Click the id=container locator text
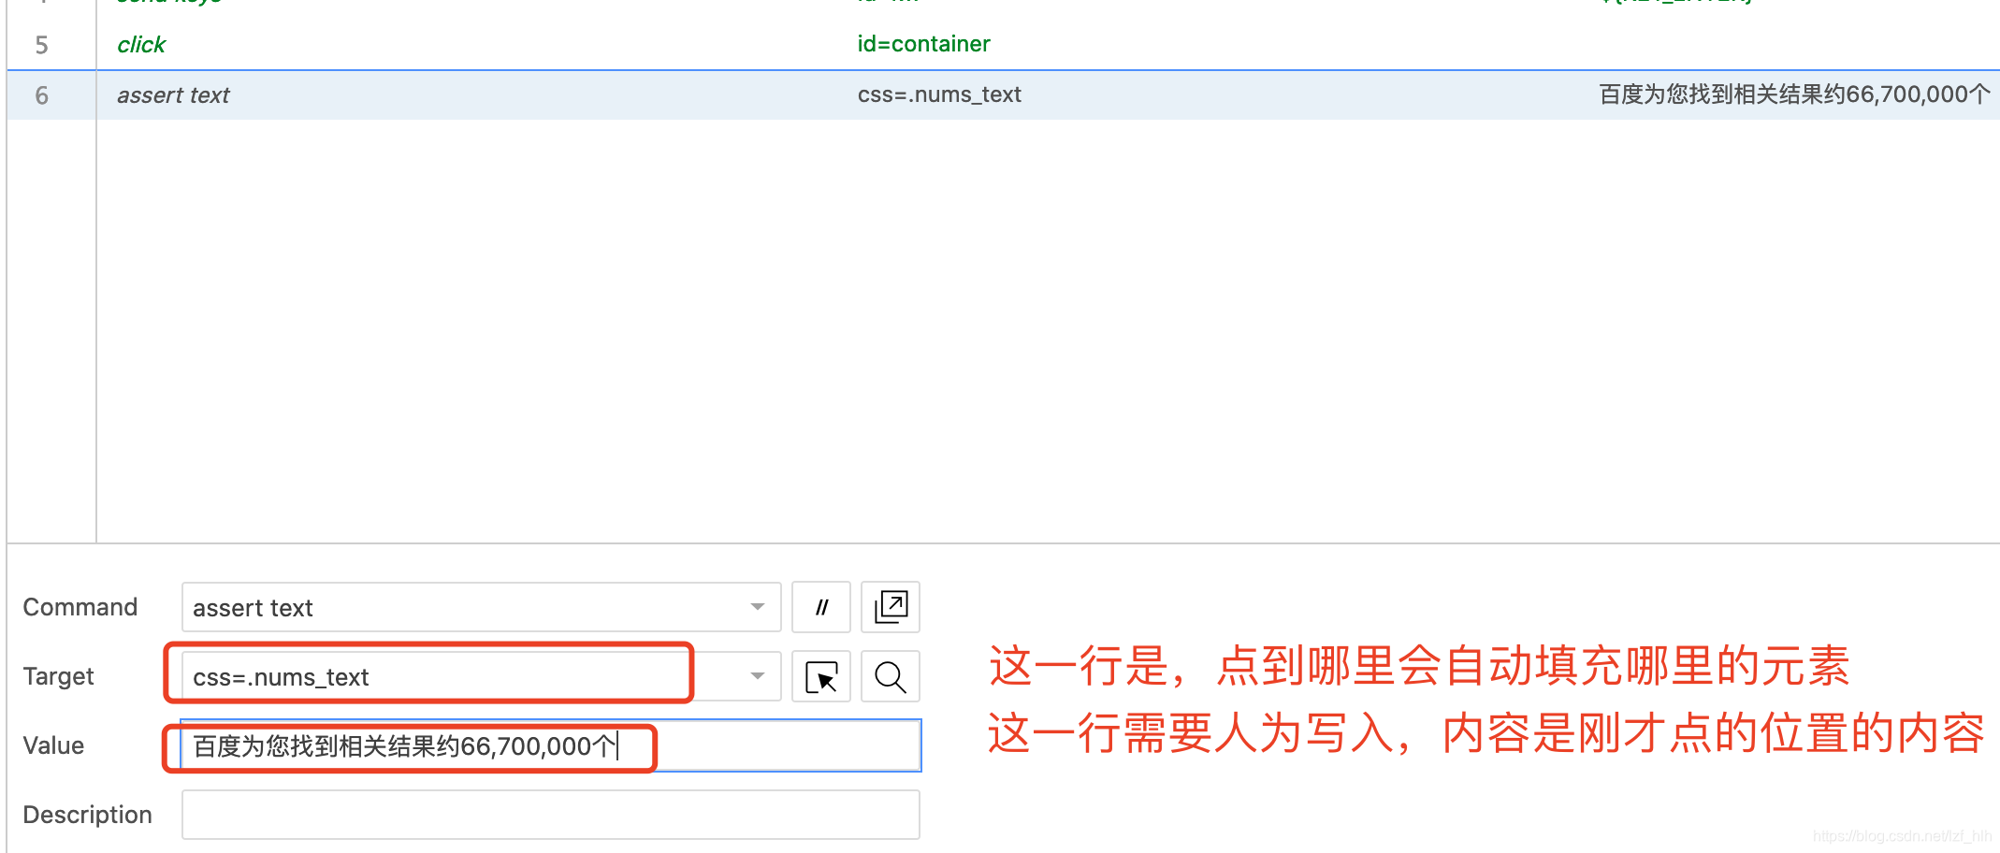 [x=922, y=43]
